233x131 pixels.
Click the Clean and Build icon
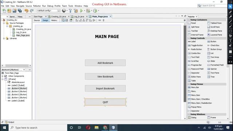tap(76, 11)
